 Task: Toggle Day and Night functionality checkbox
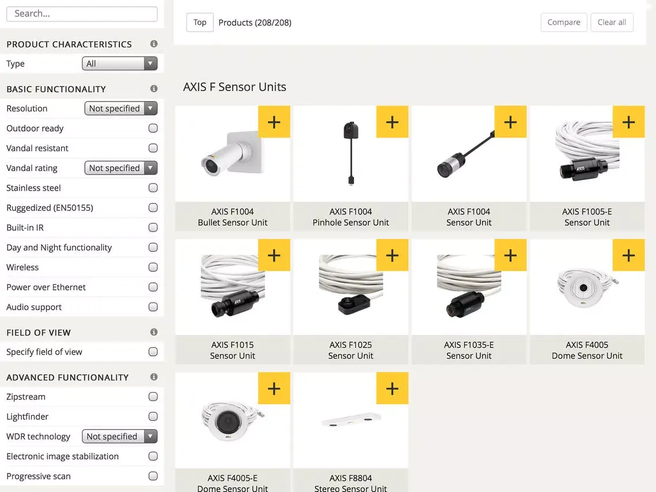coord(153,247)
